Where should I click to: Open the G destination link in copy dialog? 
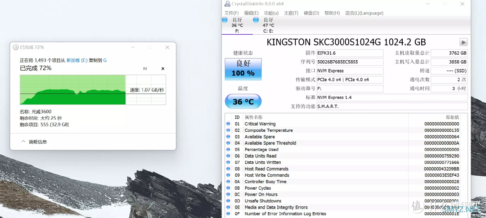pos(105,60)
